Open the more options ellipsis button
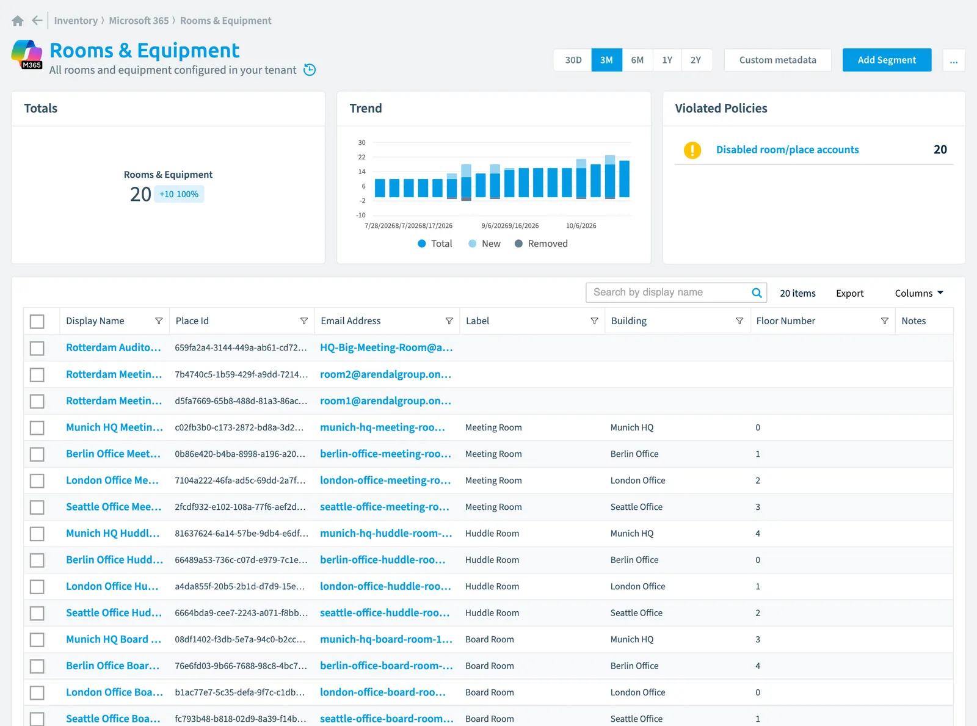The width and height of the screenshot is (977, 726). pyautogui.click(x=954, y=60)
